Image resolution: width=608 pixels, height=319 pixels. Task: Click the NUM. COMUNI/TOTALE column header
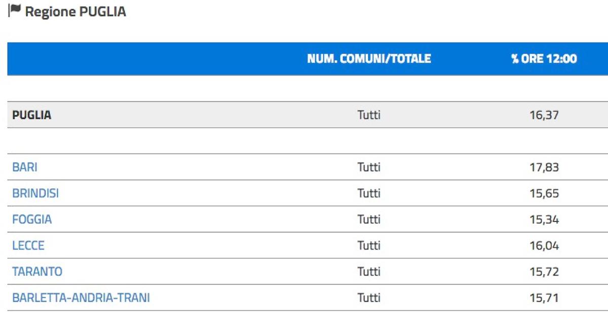pyautogui.click(x=369, y=59)
